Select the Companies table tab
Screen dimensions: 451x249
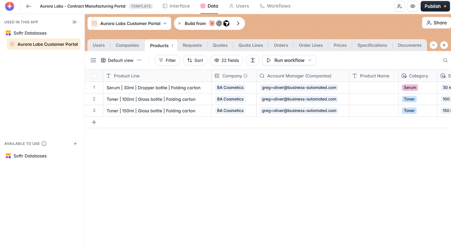coord(127,45)
